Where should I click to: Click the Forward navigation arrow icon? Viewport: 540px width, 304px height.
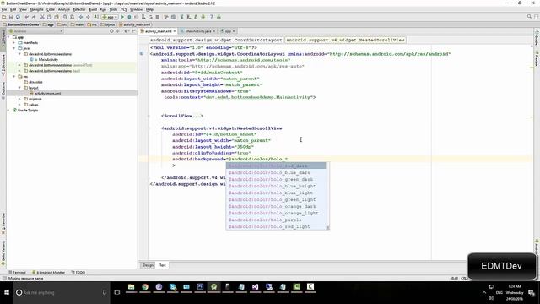(88, 17)
